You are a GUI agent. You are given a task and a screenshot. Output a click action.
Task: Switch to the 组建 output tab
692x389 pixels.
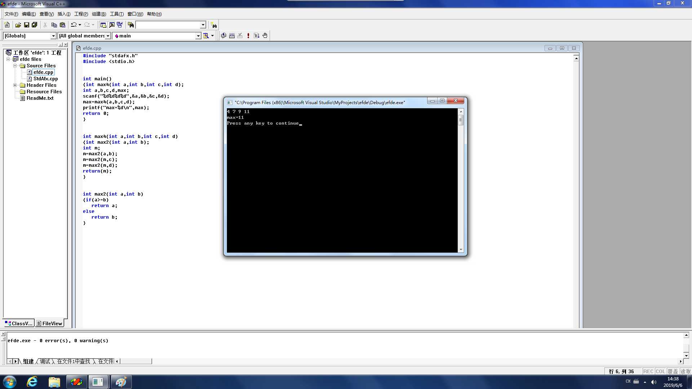(x=28, y=361)
